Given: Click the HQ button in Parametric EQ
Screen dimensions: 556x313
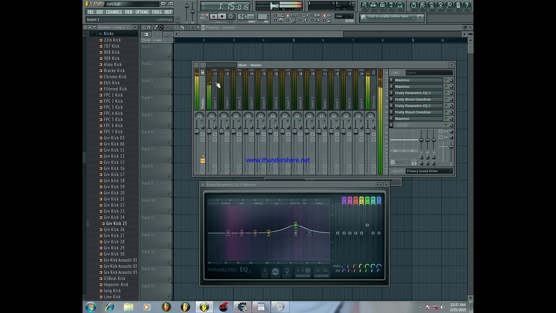Looking at the screenshot, I should [x=275, y=272].
